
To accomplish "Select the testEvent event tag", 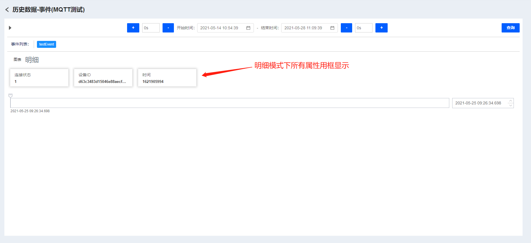I will point(47,44).
